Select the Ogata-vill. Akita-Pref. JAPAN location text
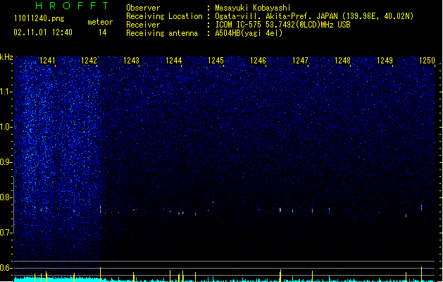This screenshot has width=443, height=282. click(314, 16)
